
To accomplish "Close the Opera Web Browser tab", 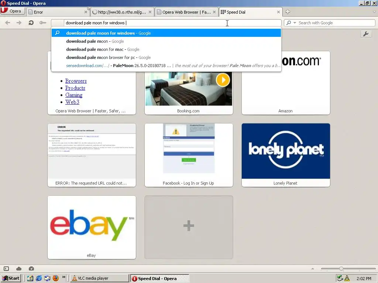I will (214, 12).
